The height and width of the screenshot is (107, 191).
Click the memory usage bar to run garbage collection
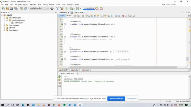click(89, 8)
